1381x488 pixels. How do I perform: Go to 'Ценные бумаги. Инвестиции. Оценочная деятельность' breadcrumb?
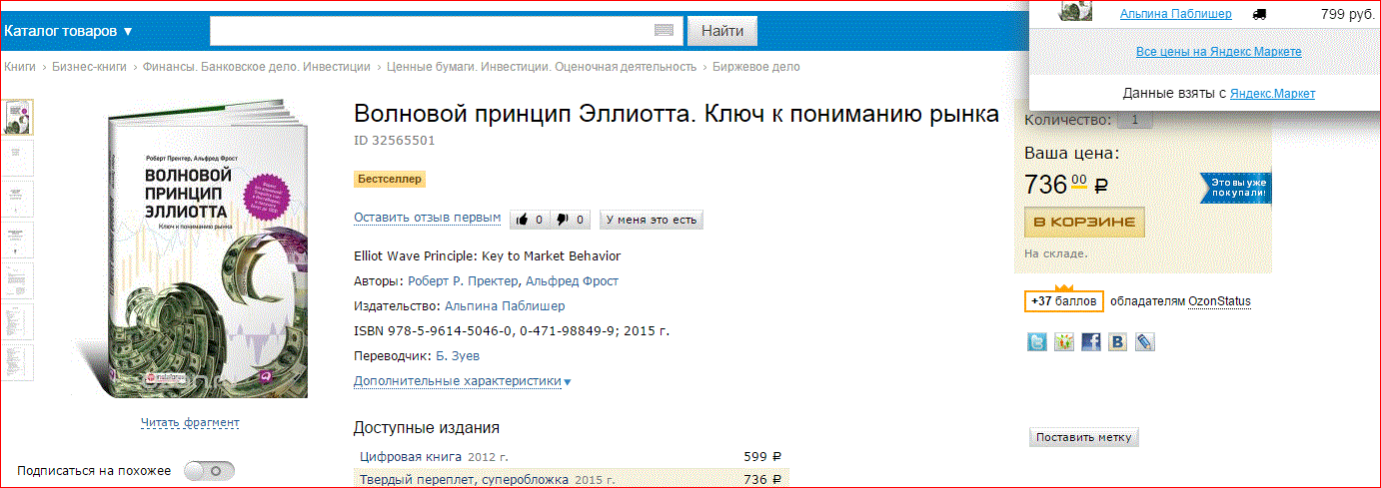point(541,67)
